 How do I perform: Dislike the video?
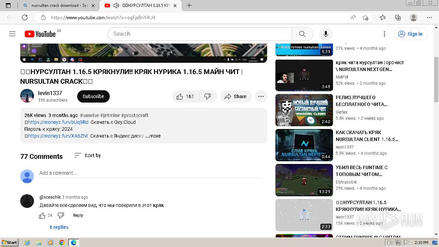coord(207,96)
